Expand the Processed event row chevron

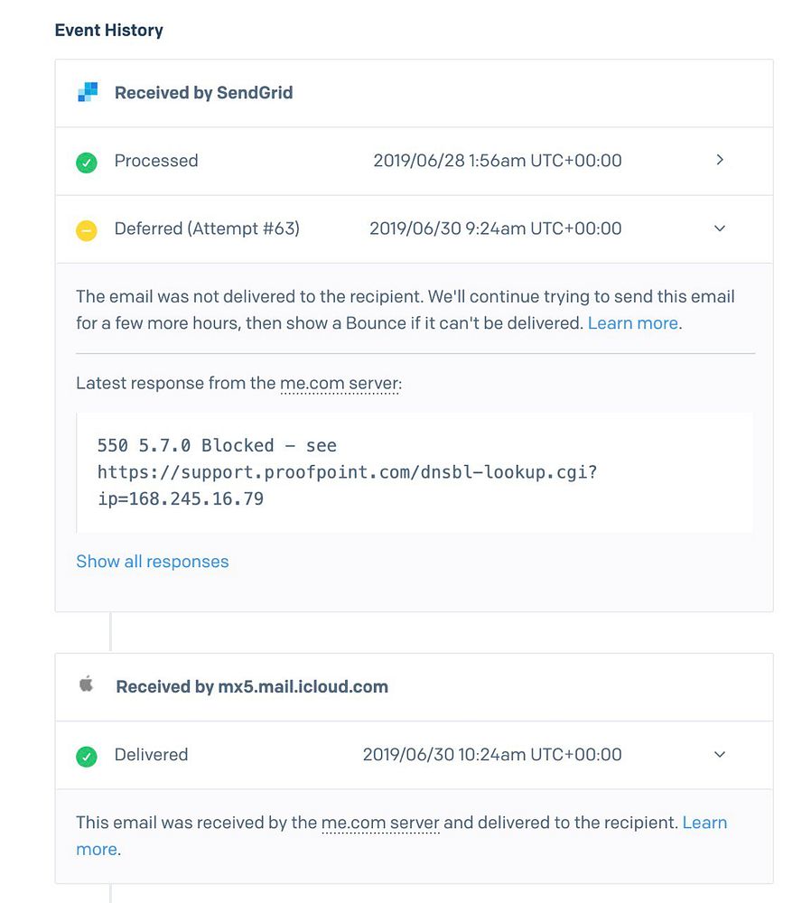tap(720, 160)
